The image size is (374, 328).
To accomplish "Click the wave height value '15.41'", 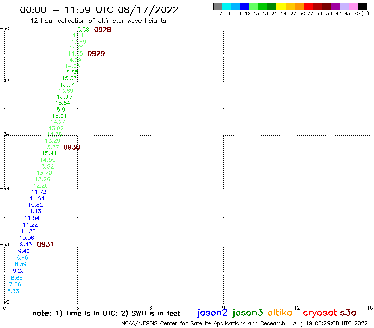I will pos(50,153).
